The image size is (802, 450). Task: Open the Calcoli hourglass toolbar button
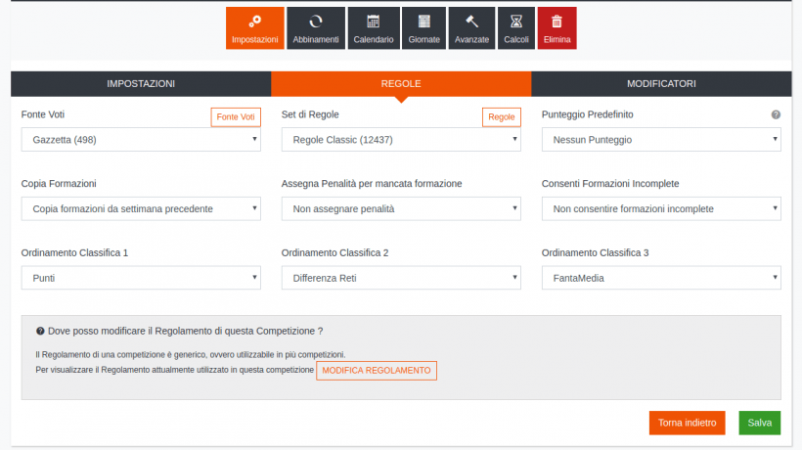point(516,28)
